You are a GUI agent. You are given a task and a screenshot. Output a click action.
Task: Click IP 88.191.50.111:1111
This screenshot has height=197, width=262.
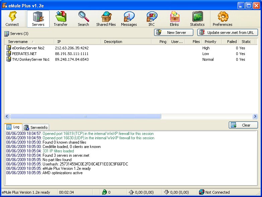pyautogui.click(x=72, y=54)
